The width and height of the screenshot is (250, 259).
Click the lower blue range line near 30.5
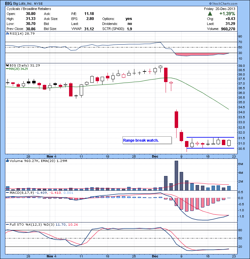coord(210,148)
